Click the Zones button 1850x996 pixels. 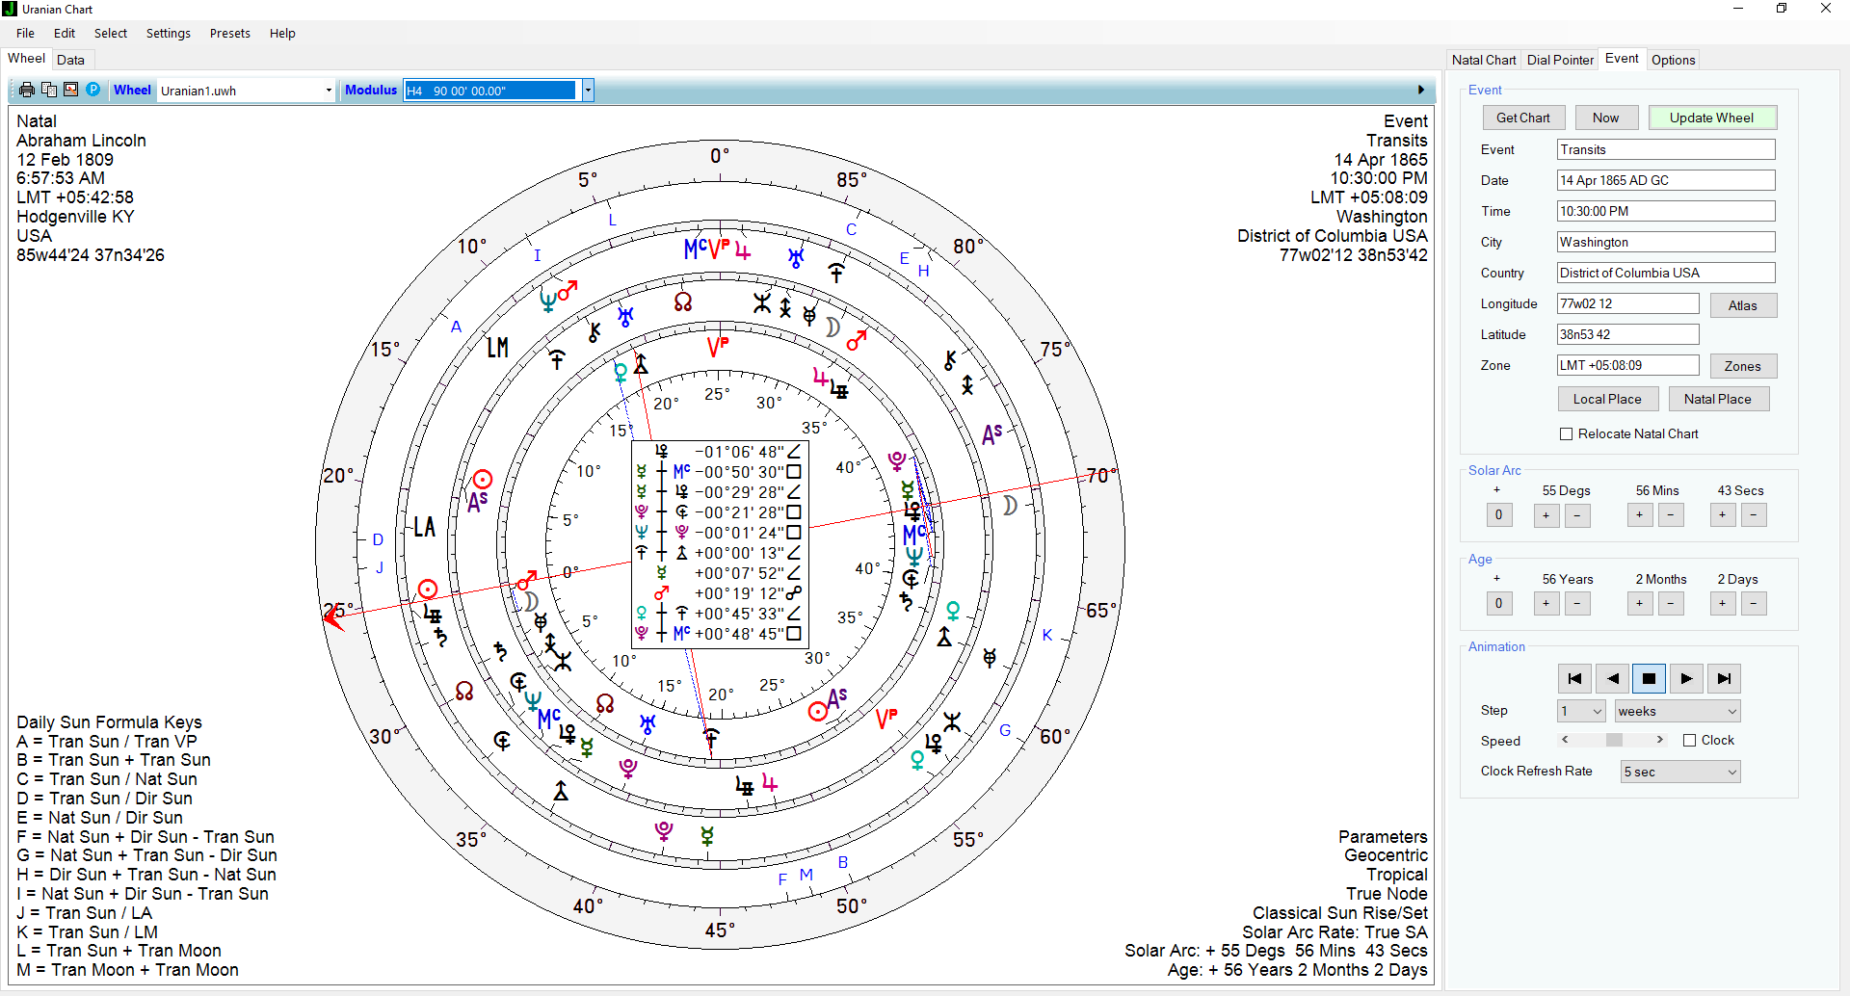pos(1743,366)
